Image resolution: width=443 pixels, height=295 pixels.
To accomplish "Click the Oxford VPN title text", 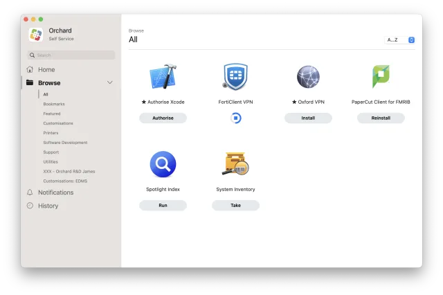I will [308, 102].
